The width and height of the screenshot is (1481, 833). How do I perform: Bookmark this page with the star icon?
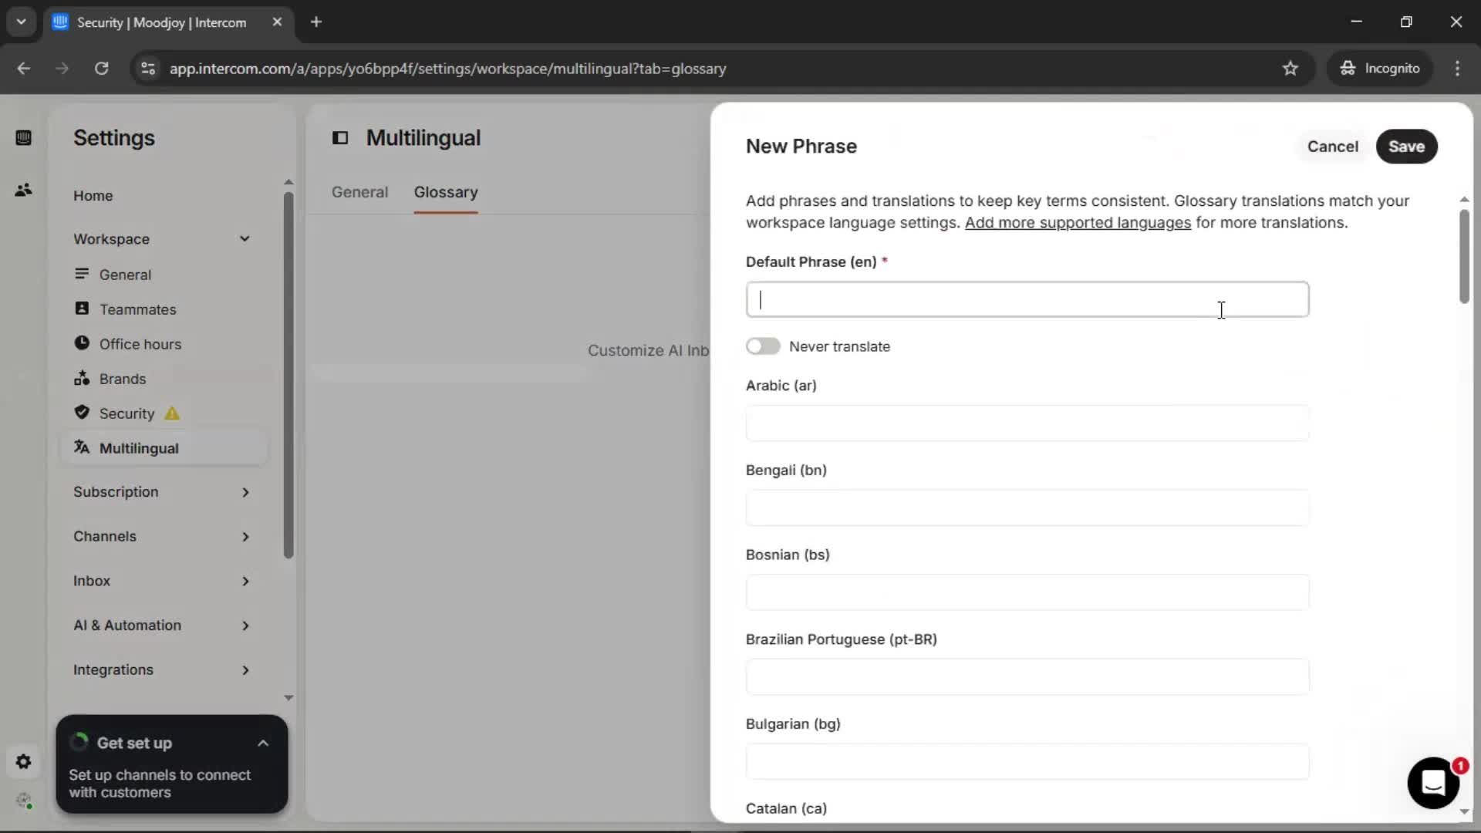pos(1290,69)
